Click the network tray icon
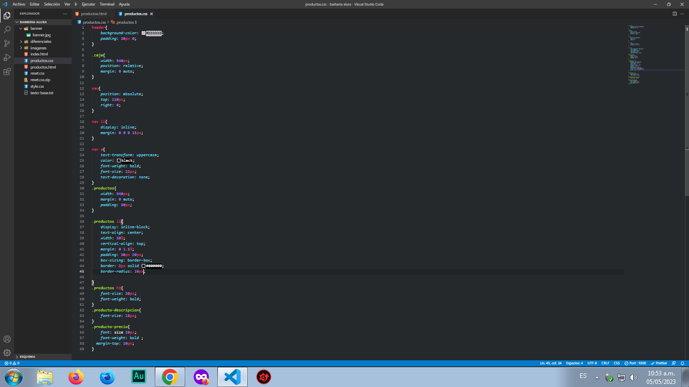Screen dimensions: 689x387 pyautogui.click(x=621, y=377)
